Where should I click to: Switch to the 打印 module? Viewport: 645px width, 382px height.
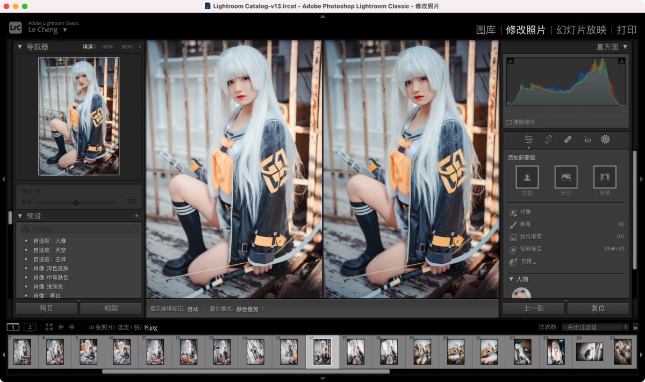(x=627, y=30)
